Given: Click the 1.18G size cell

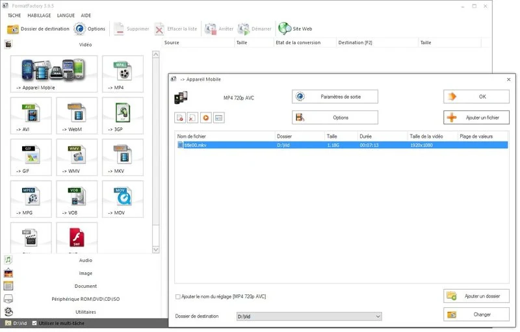Looking at the screenshot, I should tap(333, 145).
